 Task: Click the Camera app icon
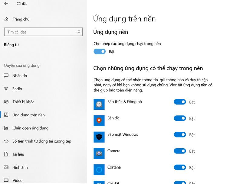point(99,153)
